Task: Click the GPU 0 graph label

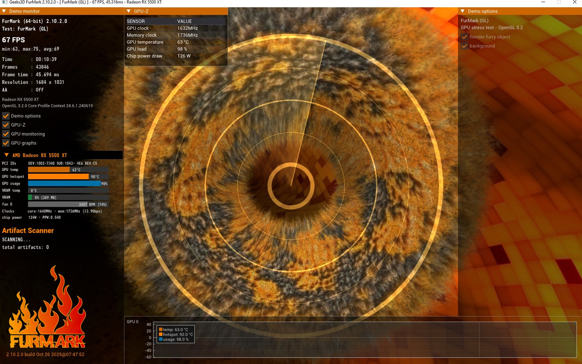Action: (x=133, y=322)
